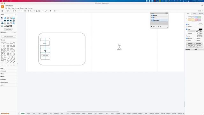The width and height of the screenshot is (204, 115).
Task: Open the zoom percentage dropdown
Action: (9, 11)
